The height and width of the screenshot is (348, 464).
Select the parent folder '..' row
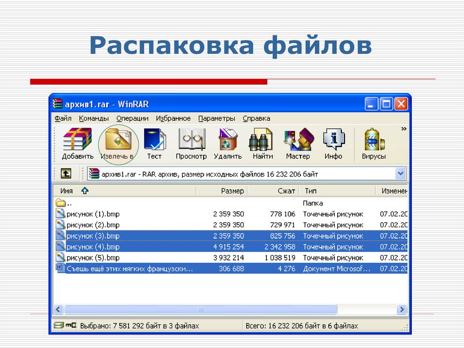tap(231, 203)
